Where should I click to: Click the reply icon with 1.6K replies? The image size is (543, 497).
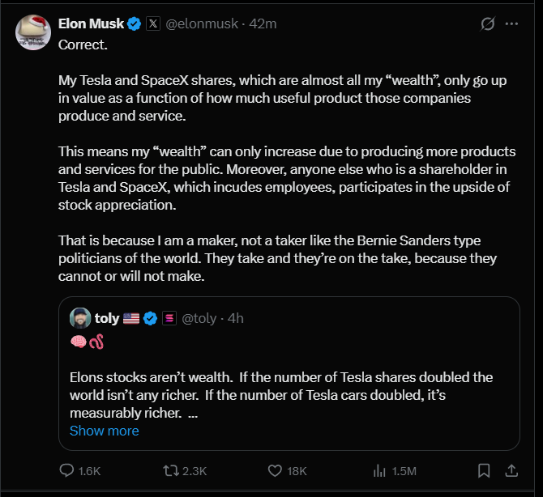pyautogui.click(x=68, y=470)
